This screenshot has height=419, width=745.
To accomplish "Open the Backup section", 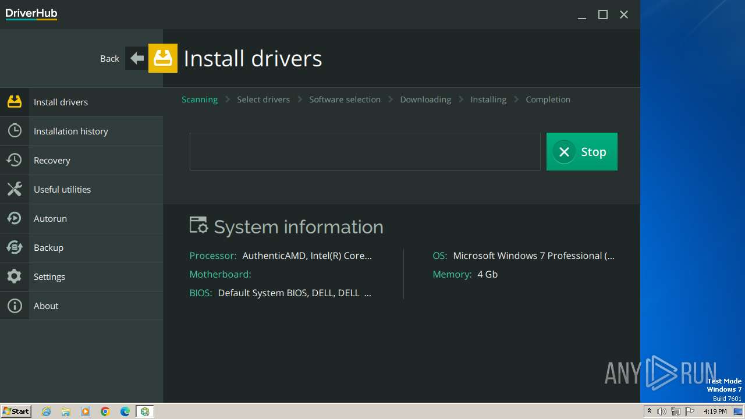I will (x=81, y=247).
